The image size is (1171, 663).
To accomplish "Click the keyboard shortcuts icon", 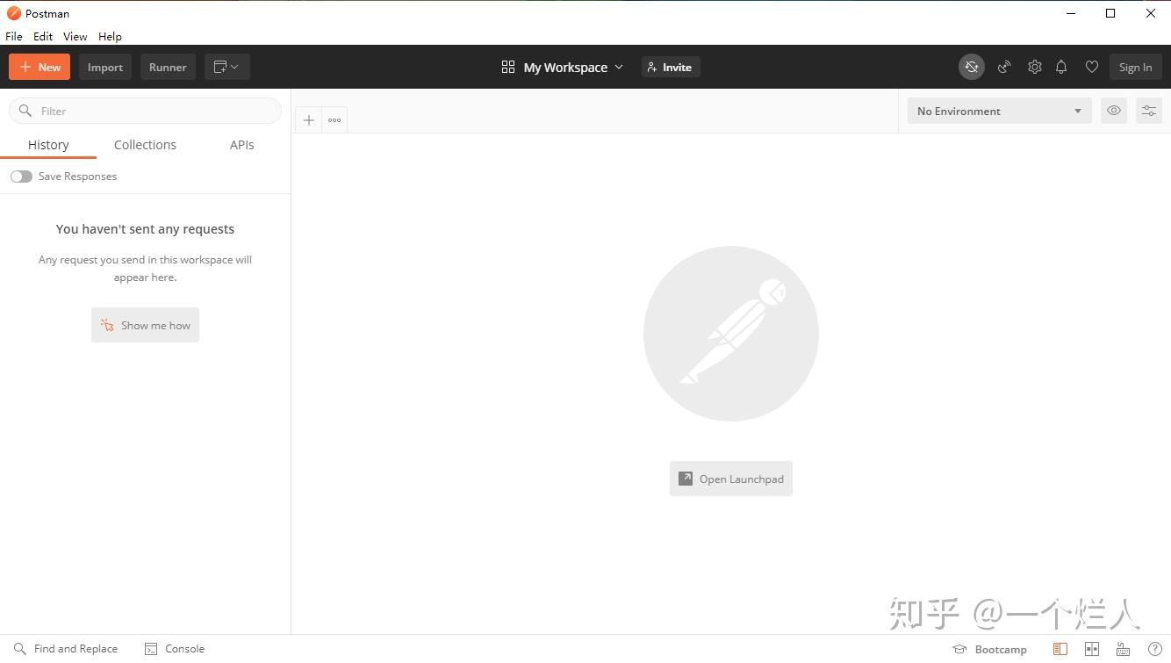I will (x=1124, y=649).
